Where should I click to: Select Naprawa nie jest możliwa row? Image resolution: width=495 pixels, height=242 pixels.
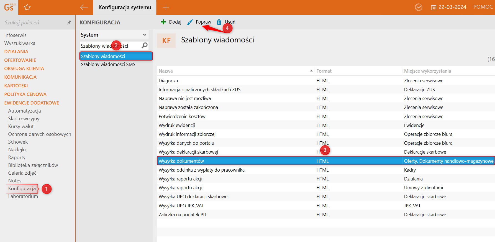coord(326,98)
